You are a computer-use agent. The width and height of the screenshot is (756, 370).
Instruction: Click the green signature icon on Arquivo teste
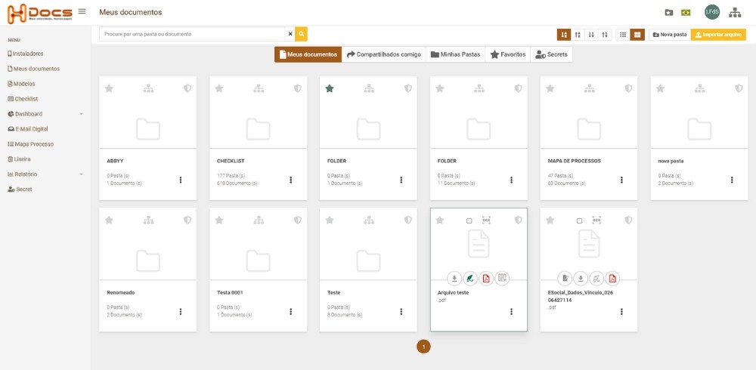pyautogui.click(x=470, y=278)
